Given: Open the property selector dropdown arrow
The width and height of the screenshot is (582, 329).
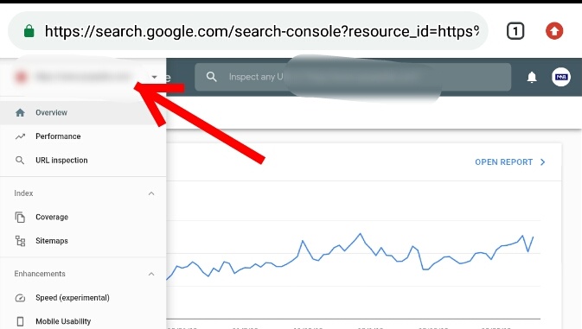Looking at the screenshot, I should click(x=155, y=77).
